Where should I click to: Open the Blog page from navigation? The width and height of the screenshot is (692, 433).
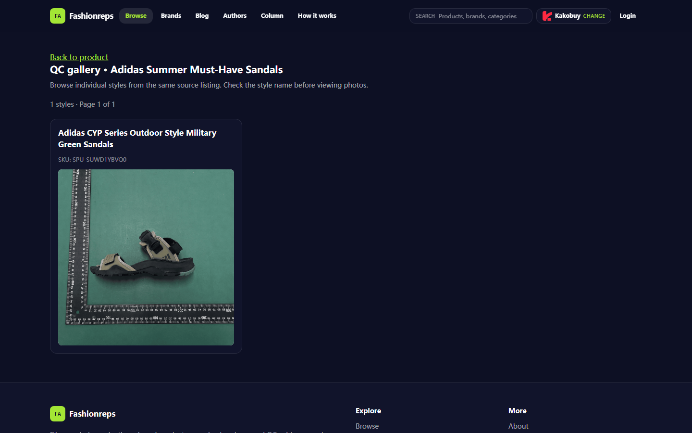202,16
